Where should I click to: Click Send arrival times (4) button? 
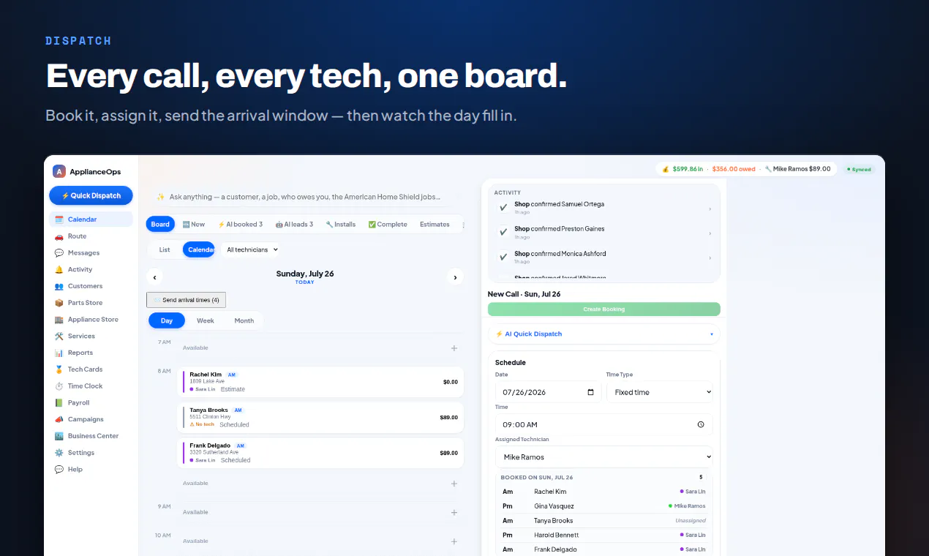coord(186,300)
